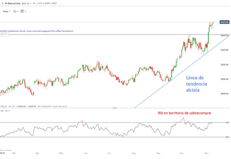Open the hamburger menu beside Natural Gas
This screenshot has height=159, width=231.
point(2,3)
